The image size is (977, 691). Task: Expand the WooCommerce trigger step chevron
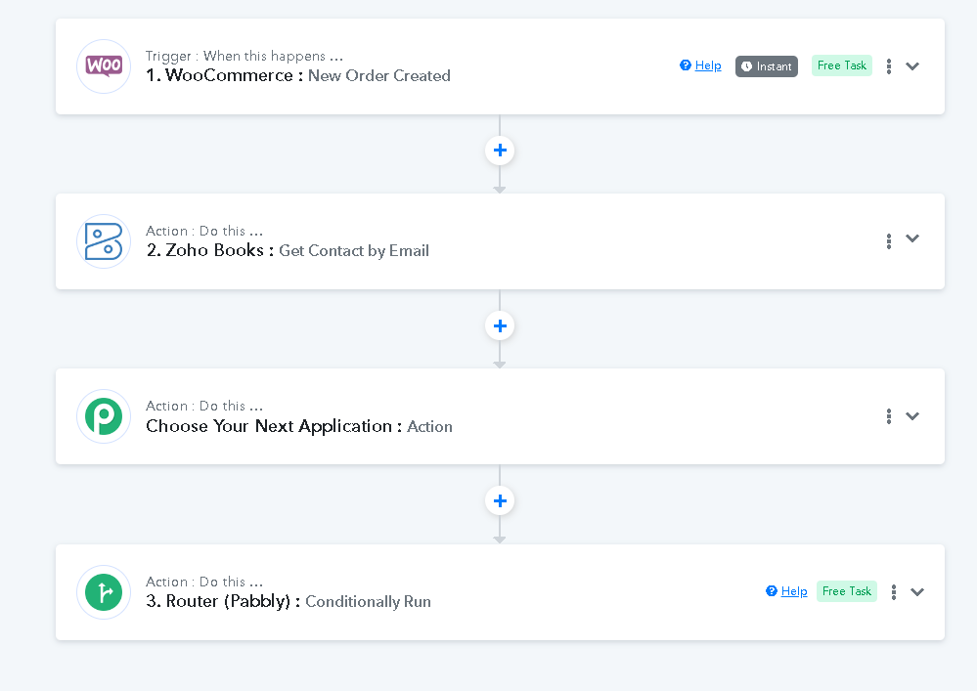click(912, 66)
